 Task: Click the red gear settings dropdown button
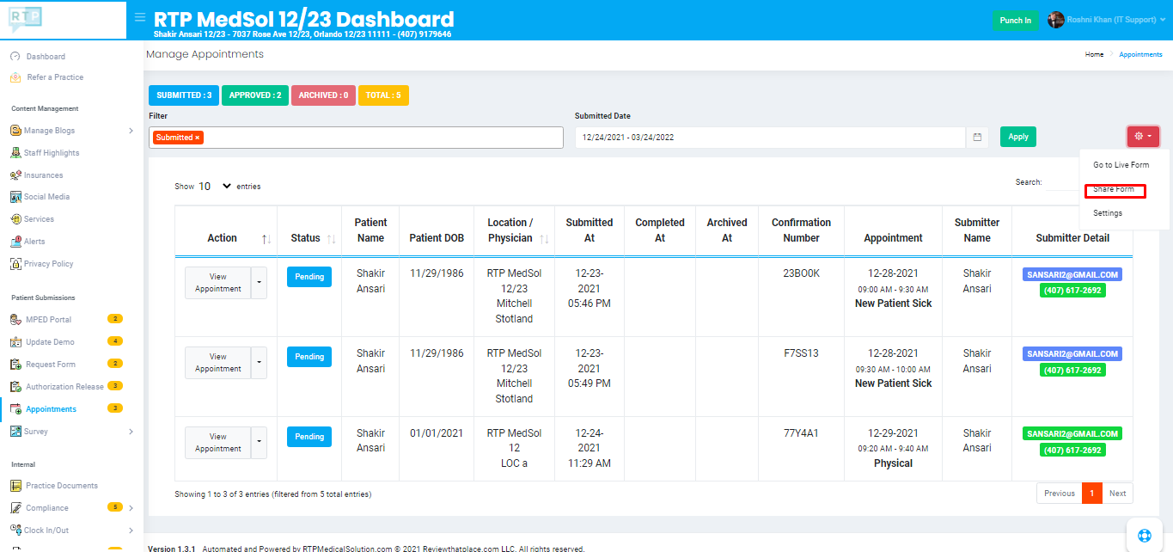1143,137
